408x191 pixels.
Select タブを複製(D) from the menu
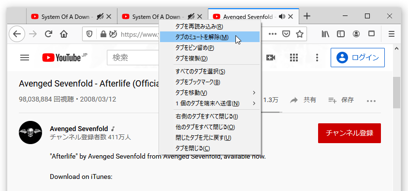pyautogui.click(x=210, y=59)
